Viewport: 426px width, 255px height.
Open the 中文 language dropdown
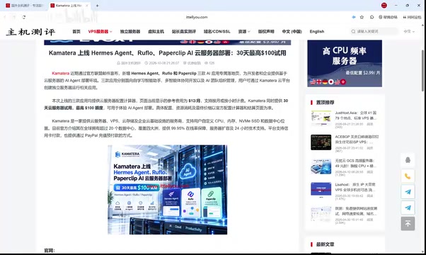pos(409,32)
